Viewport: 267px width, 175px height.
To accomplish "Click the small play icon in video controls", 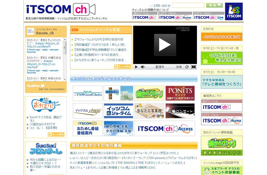I will [137, 67].
